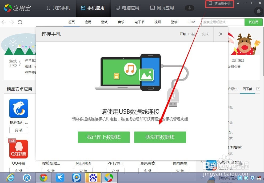Open the 应用宝 taskbar icon
This screenshot has width=264, height=183.
click(x=109, y=178)
